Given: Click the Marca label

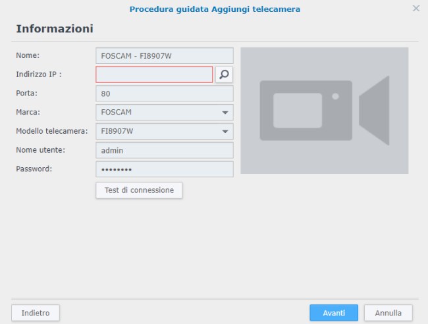Looking at the screenshot, I should pyautogui.click(x=28, y=112).
